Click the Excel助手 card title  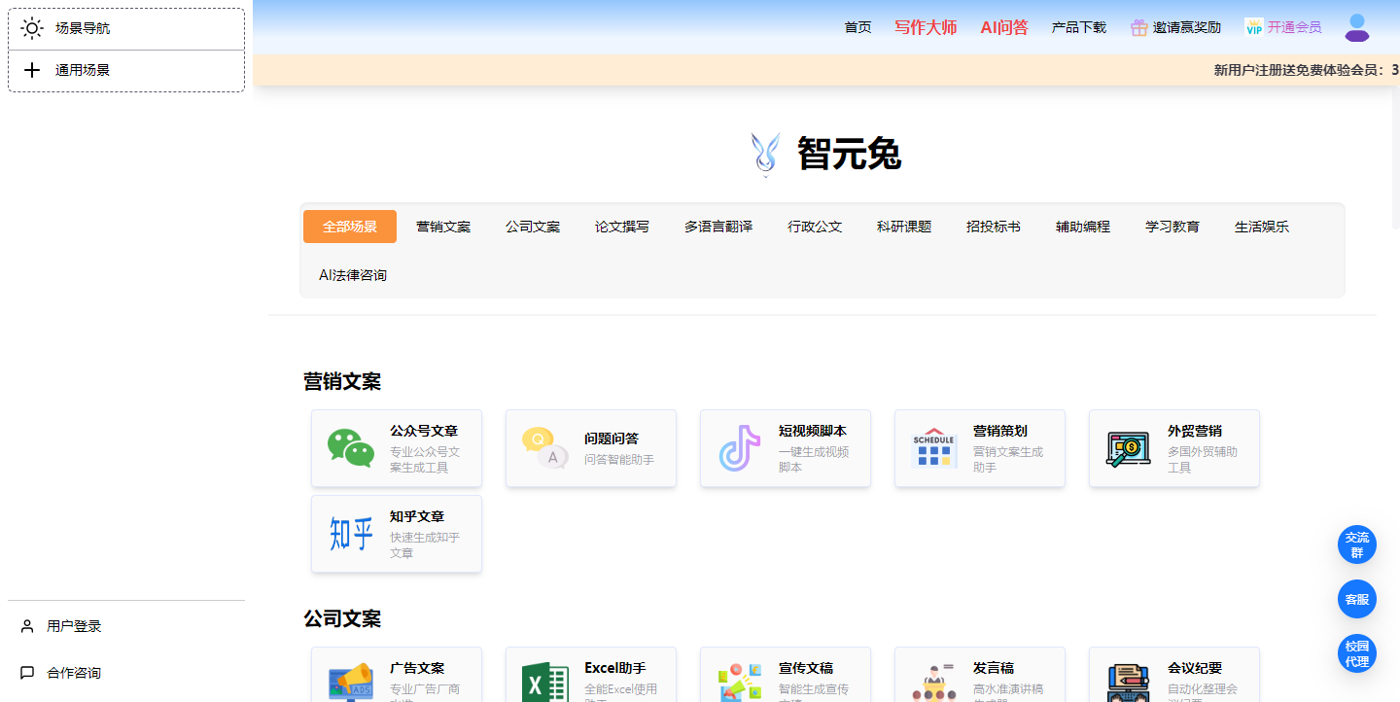click(x=615, y=668)
